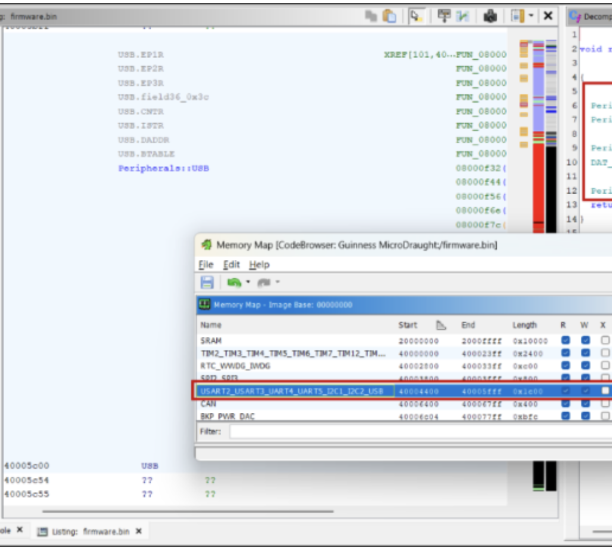612x549 pixels.
Task: Toggle the mouse hover cursor tool
Action: point(416,17)
